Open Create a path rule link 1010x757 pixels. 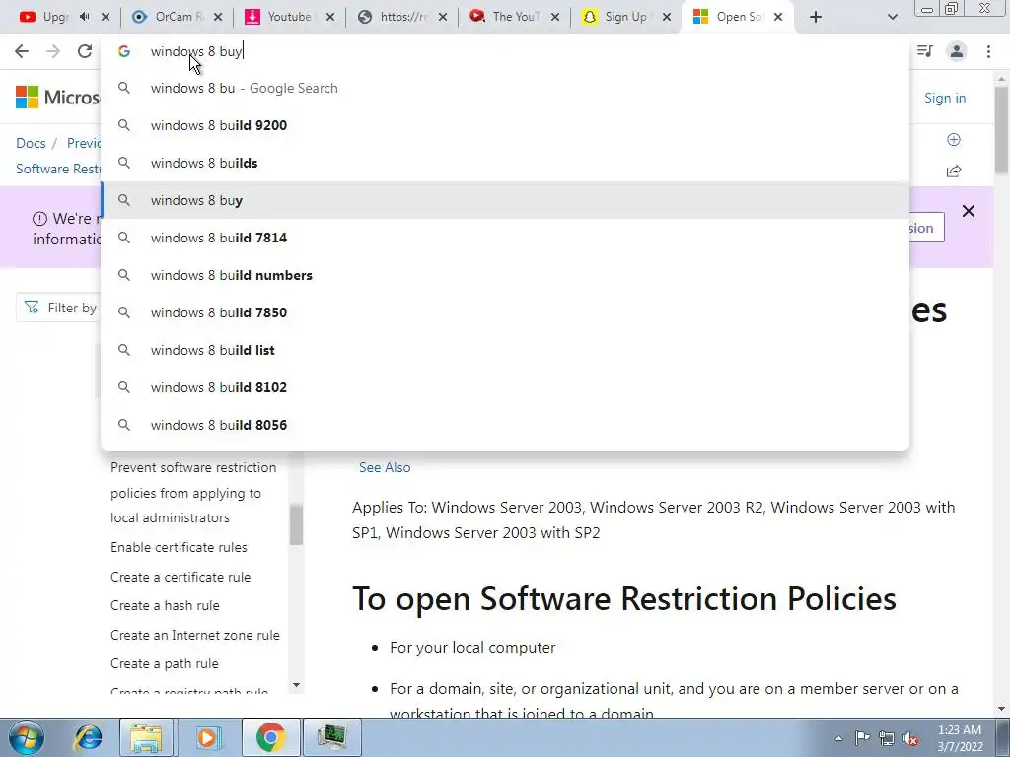[x=165, y=663]
